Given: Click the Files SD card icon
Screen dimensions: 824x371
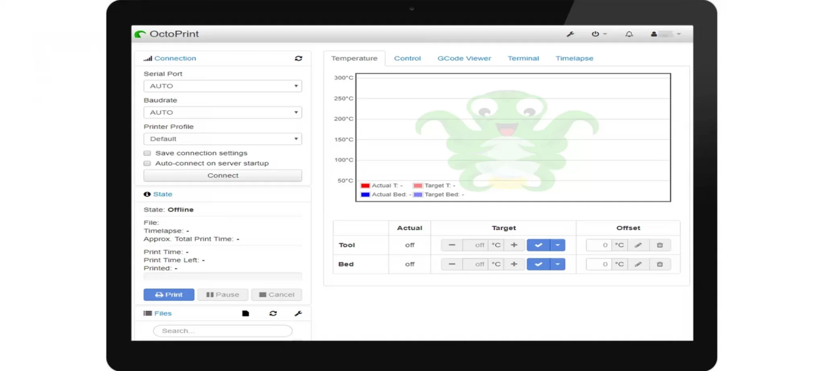Looking at the screenshot, I should click(245, 313).
